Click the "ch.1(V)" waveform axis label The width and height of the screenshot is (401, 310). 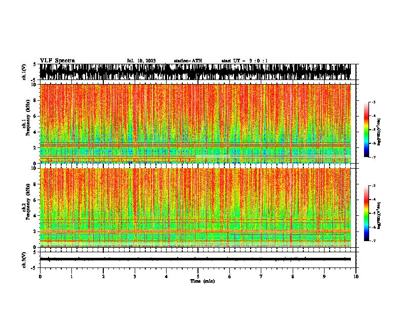click(x=24, y=72)
